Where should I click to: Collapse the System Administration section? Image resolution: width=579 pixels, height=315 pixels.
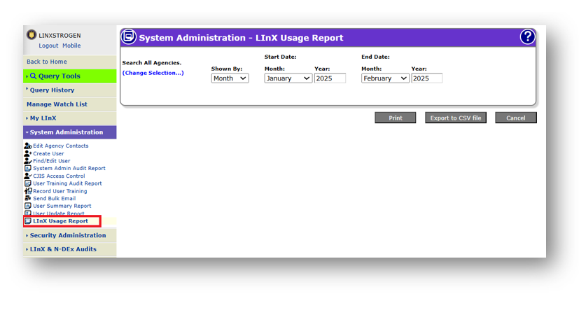(70, 132)
